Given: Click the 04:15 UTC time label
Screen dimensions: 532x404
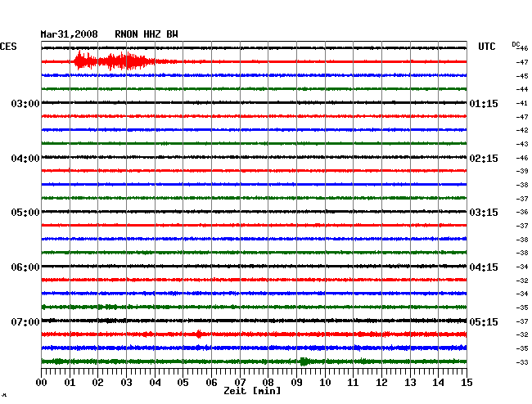Looking at the screenshot, I should click(x=484, y=267).
